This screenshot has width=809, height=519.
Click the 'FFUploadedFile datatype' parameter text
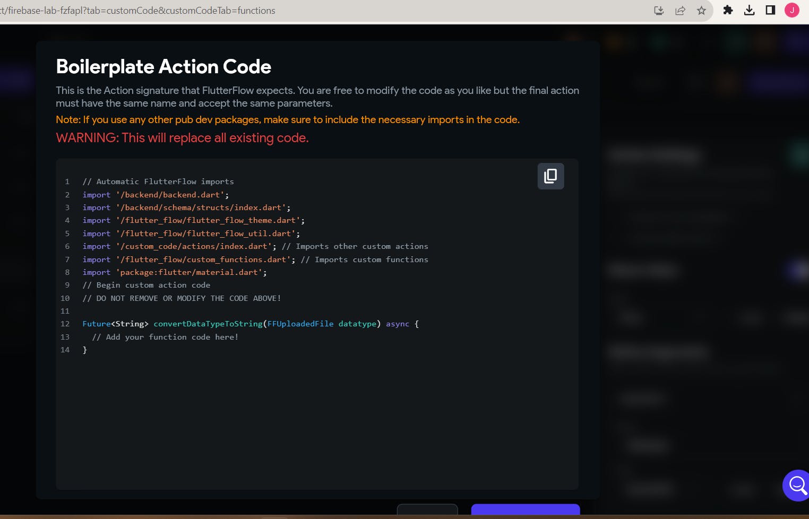[322, 324]
